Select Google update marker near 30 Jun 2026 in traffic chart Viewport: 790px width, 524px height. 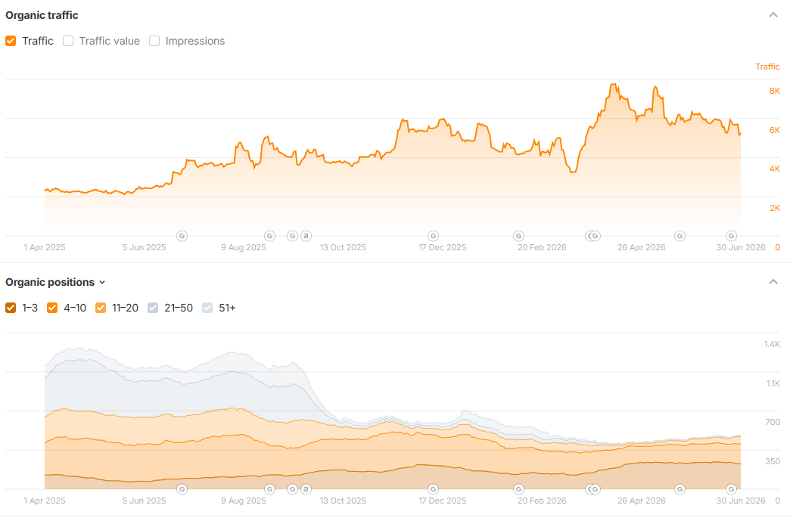[731, 236]
